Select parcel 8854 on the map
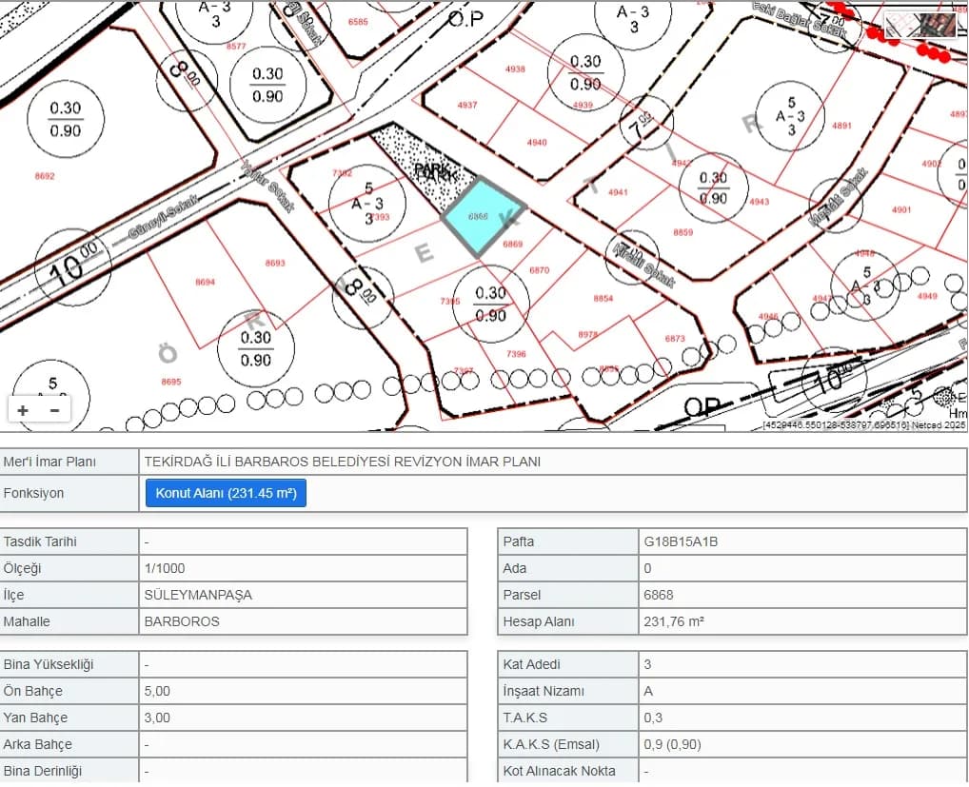Image resolution: width=969 pixels, height=787 pixels. click(603, 299)
